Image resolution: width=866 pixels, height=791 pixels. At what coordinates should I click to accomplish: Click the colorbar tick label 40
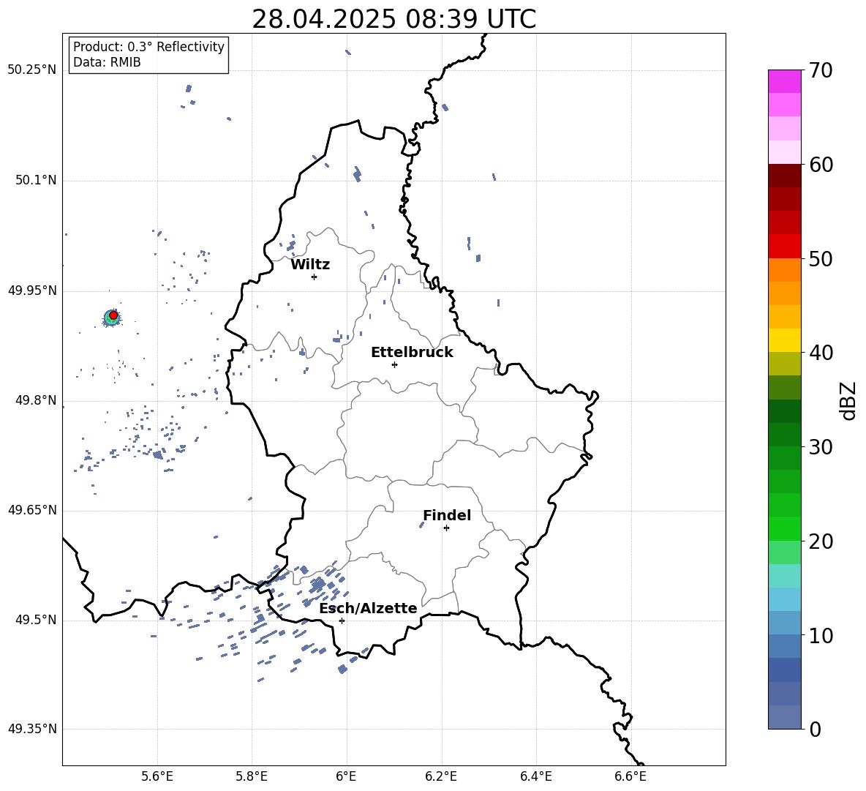pos(821,353)
